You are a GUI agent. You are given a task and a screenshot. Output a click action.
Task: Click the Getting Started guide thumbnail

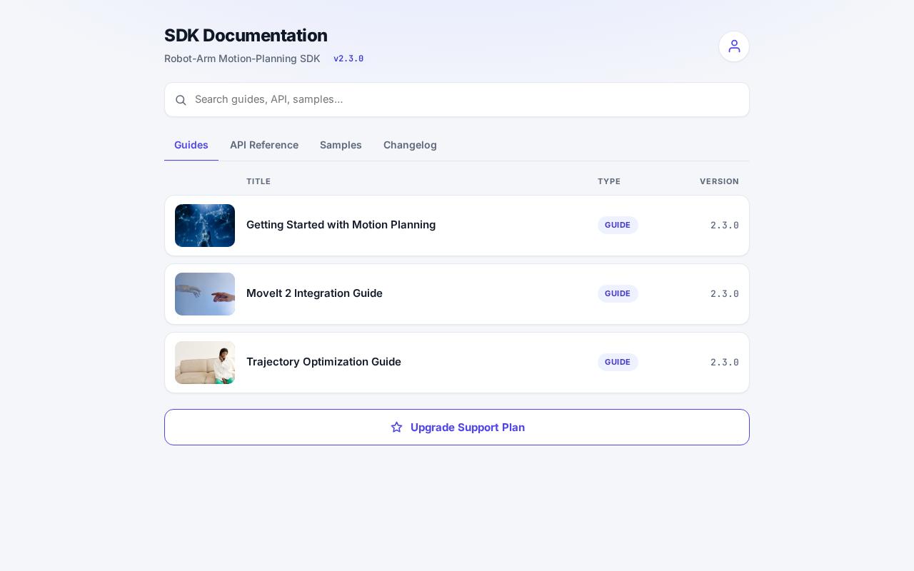(205, 226)
